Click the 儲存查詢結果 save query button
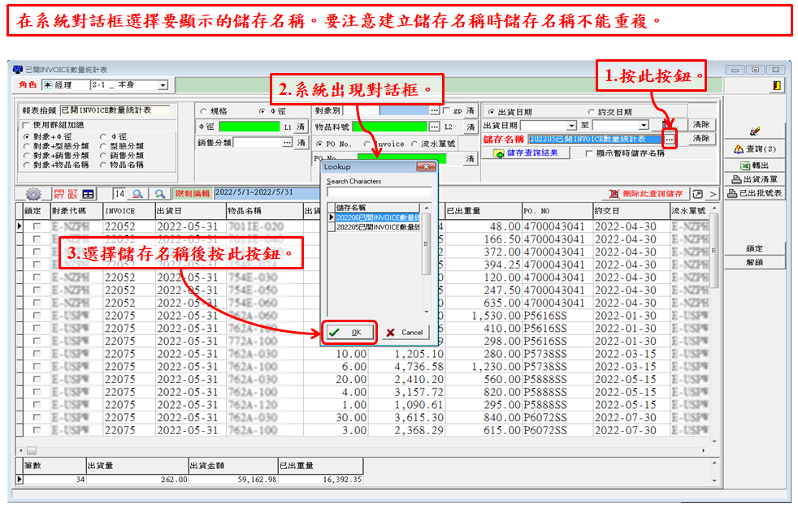The height and width of the screenshot is (508, 798). [x=527, y=153]
